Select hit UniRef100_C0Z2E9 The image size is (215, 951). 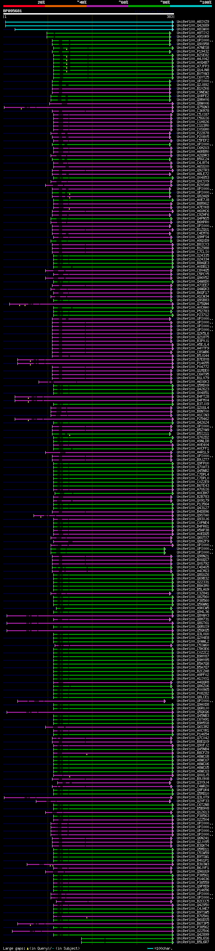click(193, 482)
